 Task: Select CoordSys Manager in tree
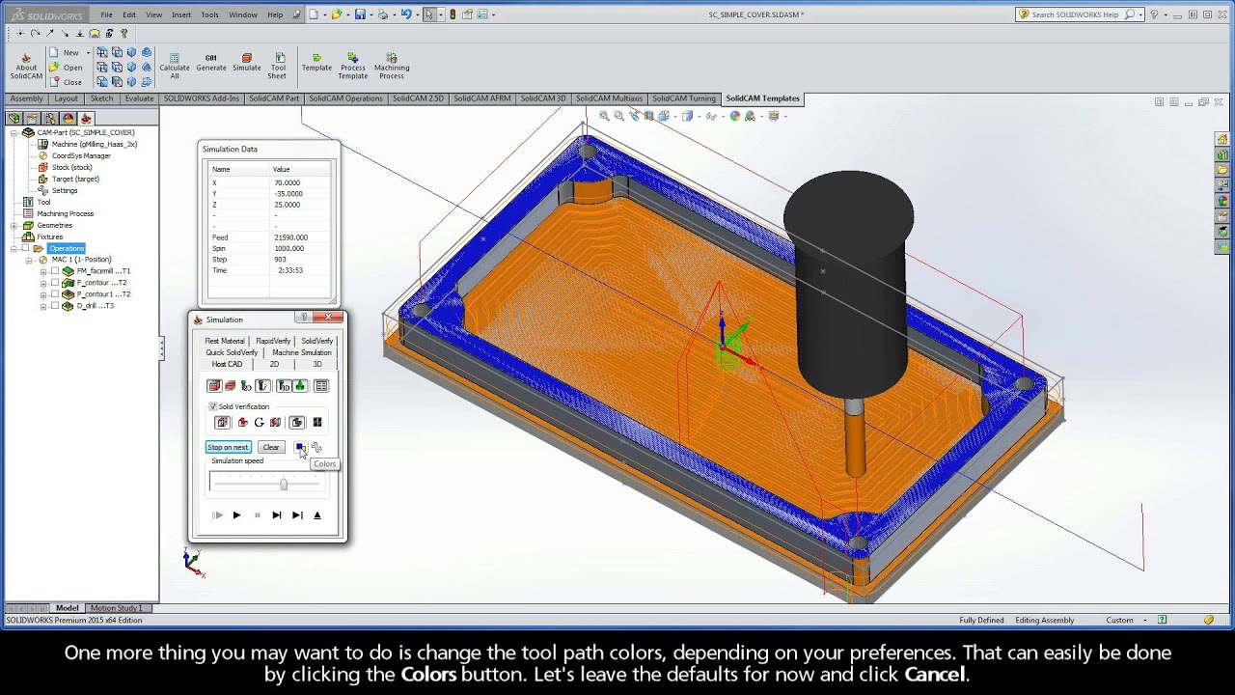point(81,155)
